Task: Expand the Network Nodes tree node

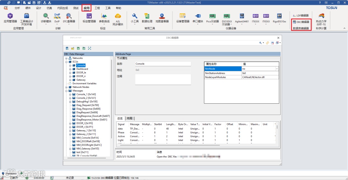Action: [66, 87]
